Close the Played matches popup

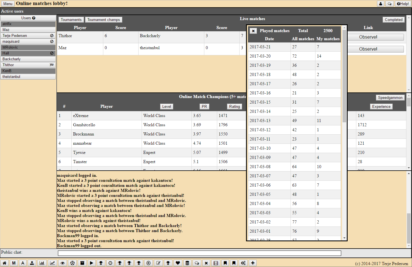253,31
